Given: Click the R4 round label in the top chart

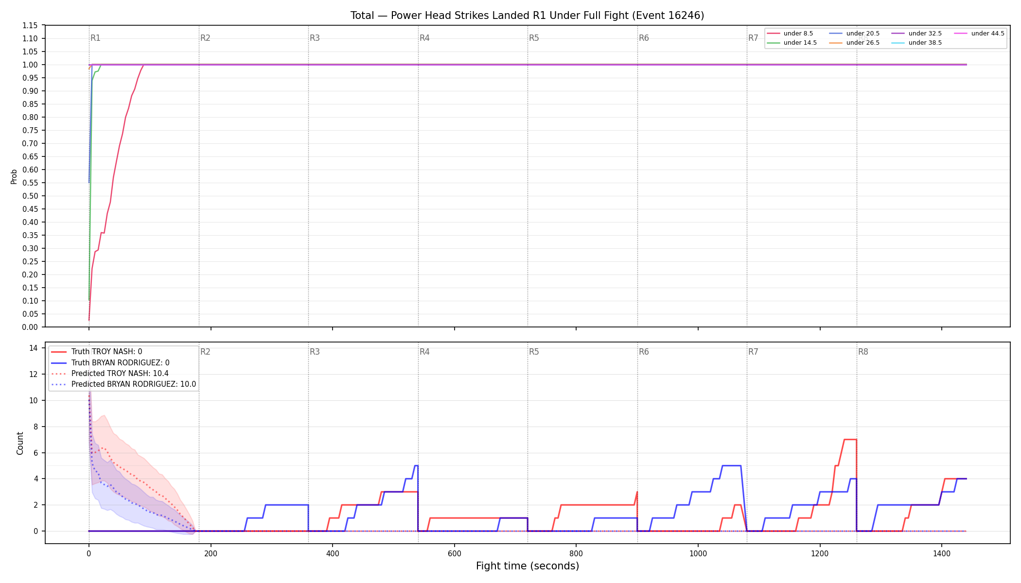Looking at the screenshot, I should [424, 38].
